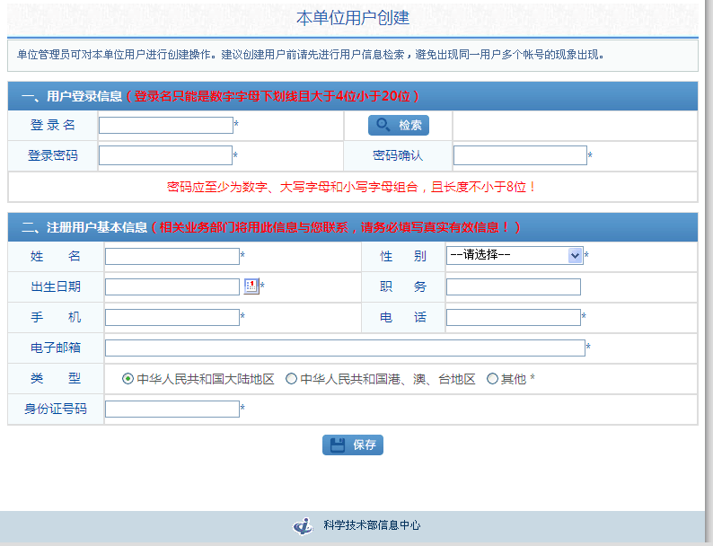Click the 登录密码 password field
The height and width of the screenshot is (546, 713).
tap(165, 155)
